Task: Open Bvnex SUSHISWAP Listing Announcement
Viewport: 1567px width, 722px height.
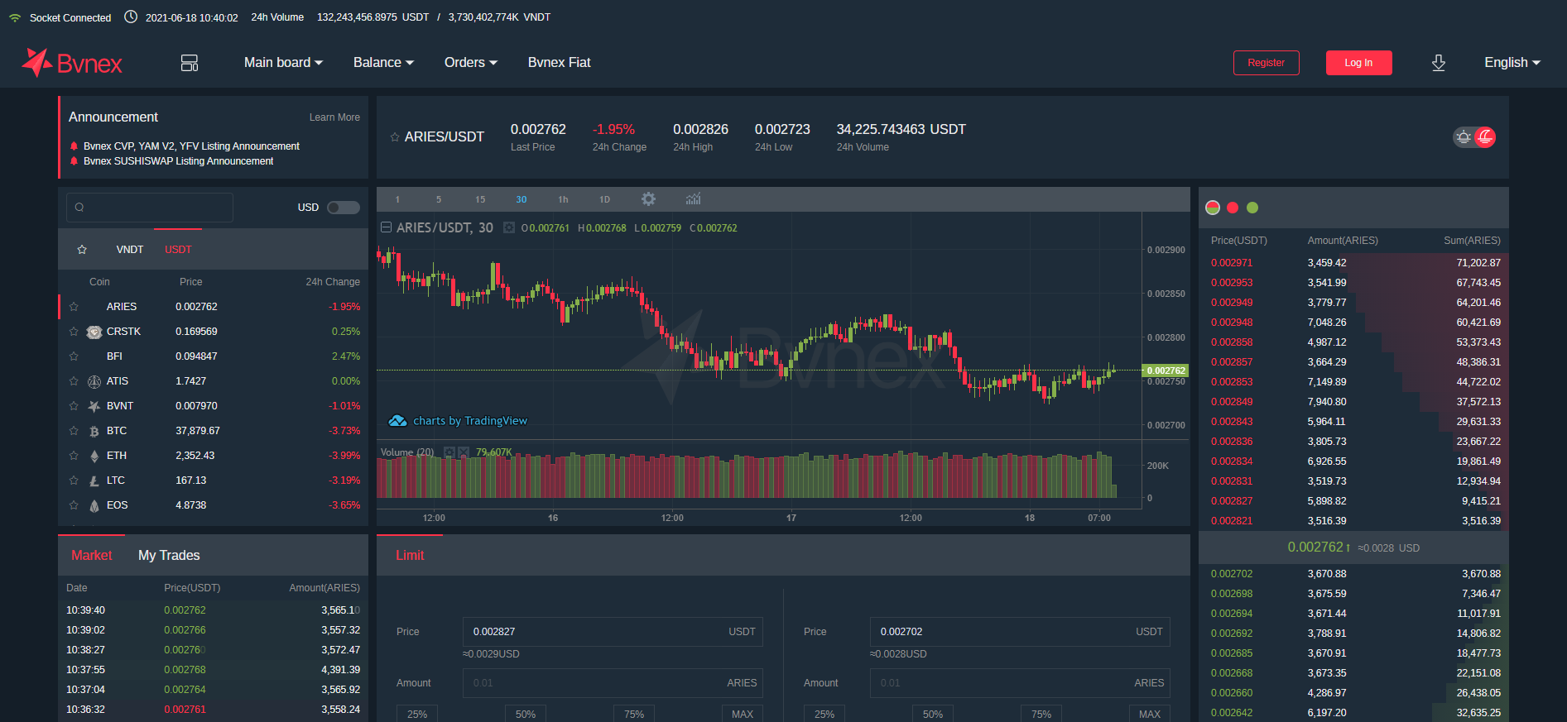Action: [179, 161]
